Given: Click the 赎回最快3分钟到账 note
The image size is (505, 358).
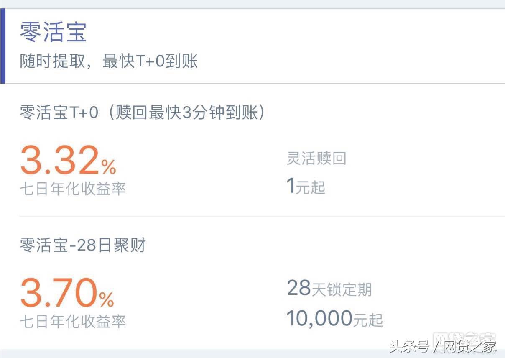Looking at the screenshot, I should coord(189,112).
